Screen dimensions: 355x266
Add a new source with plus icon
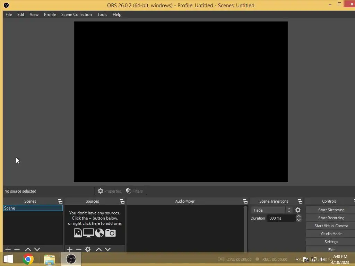tap(70, 249)
